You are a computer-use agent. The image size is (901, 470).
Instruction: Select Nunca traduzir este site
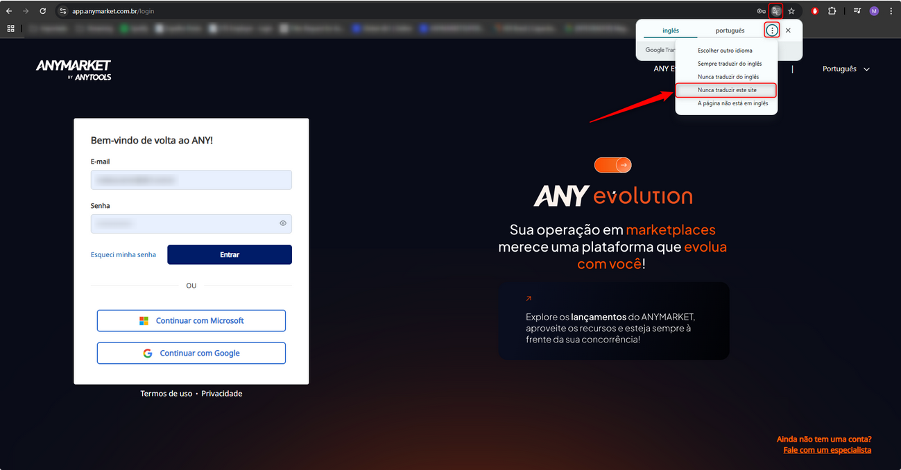(x=726, y=90)
